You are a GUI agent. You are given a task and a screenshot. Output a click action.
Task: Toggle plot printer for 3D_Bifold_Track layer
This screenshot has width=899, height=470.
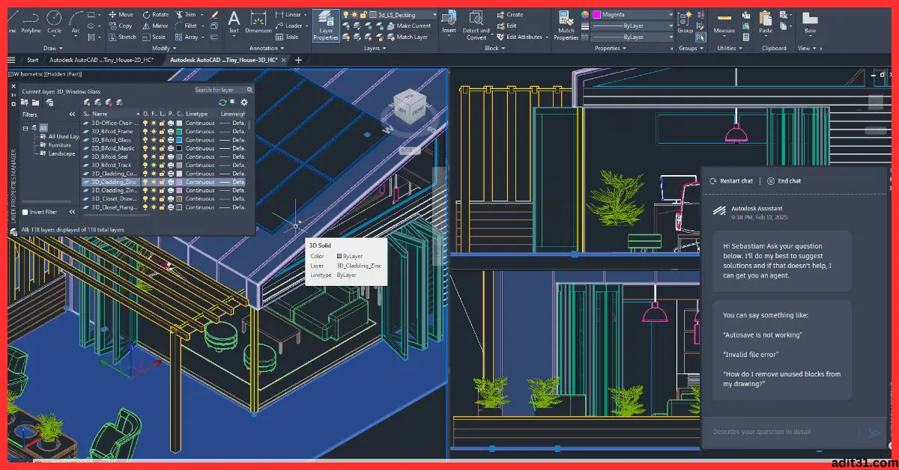pyautogui.click(x=171, y=165)
